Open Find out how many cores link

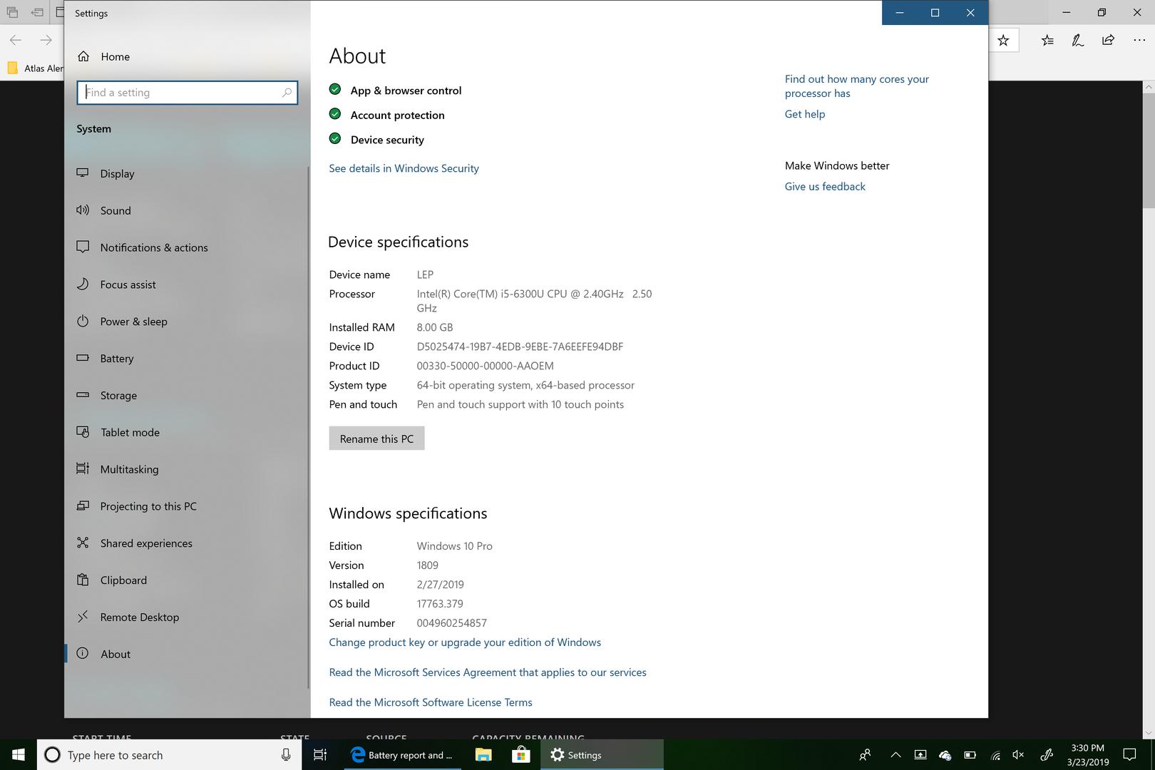pos(857,86)
